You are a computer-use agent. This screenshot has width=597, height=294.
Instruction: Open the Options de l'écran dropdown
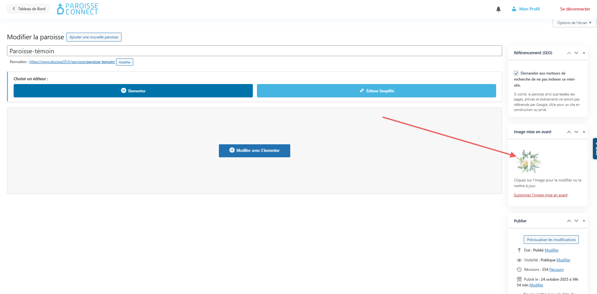tap(574, 23)
